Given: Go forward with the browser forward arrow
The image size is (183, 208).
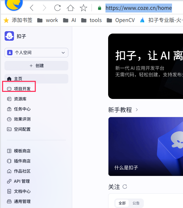Looking at the screenshot, I should click(44, 8).
